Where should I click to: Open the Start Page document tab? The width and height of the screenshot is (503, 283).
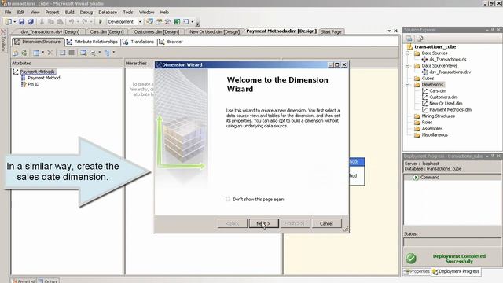coord(331,31)
